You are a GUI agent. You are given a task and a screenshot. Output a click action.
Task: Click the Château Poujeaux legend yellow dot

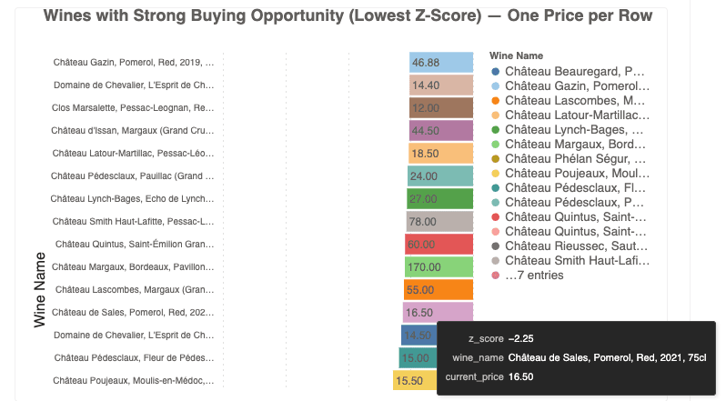point(495,174)
